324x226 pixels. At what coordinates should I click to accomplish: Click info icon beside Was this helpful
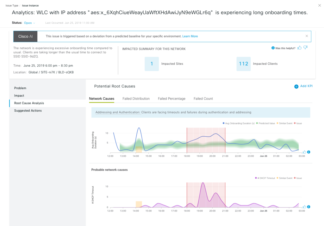(x=273, y=48)
